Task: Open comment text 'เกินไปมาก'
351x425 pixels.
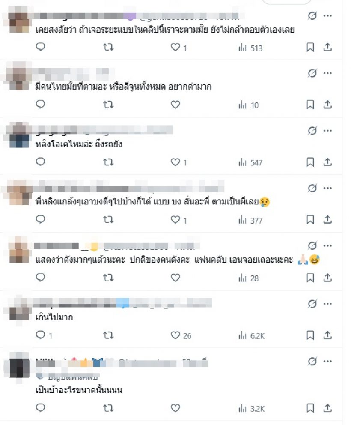Action: [54, 317]
